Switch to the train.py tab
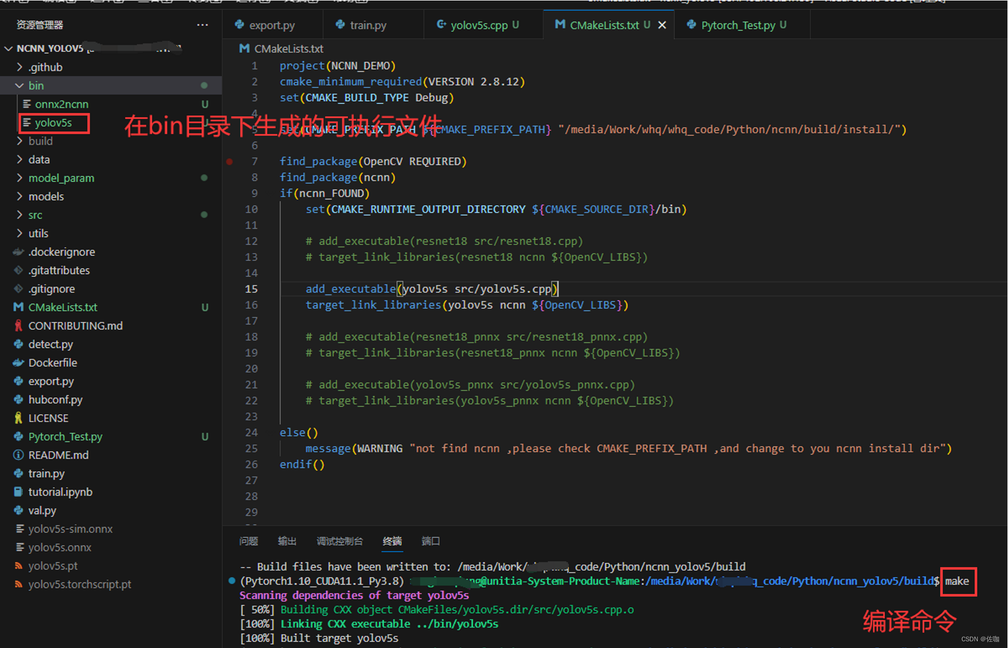 click(x=374, y=25)
